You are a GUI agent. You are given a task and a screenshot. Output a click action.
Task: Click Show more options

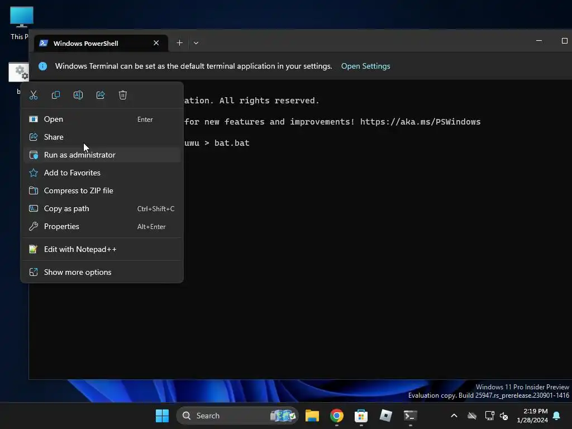point(102,272)
